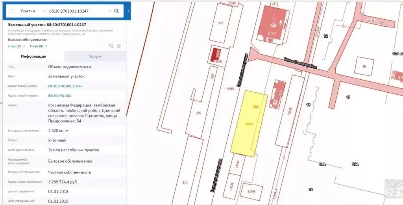
Task: Switch to the Услуги tab
Action: pyautogui.click(x=95, y=56)
